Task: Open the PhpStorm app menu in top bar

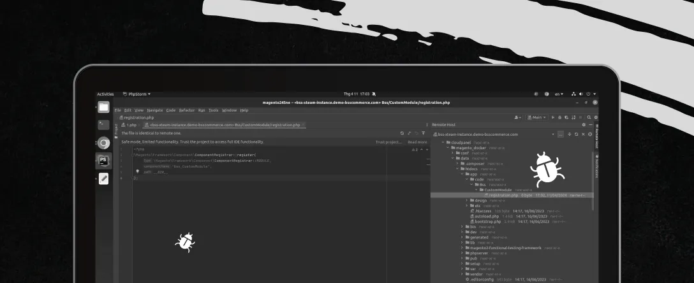Action: click(137, 94)
